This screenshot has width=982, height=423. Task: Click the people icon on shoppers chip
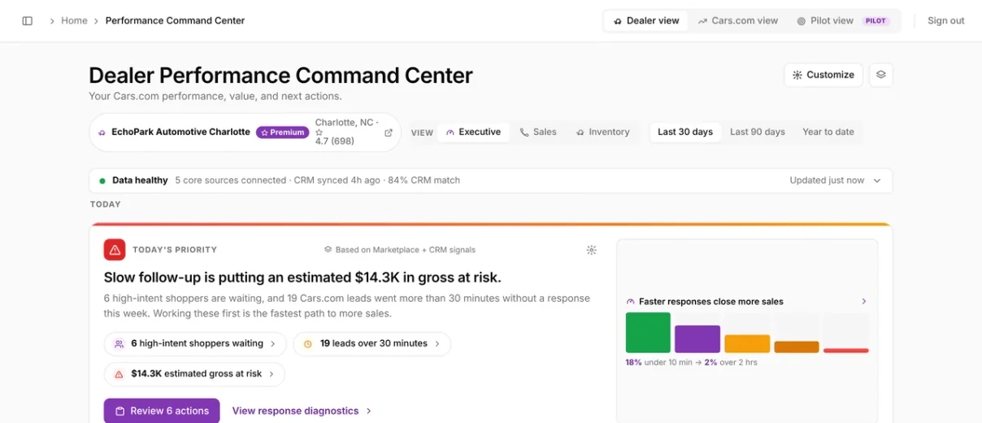(119, 344)
